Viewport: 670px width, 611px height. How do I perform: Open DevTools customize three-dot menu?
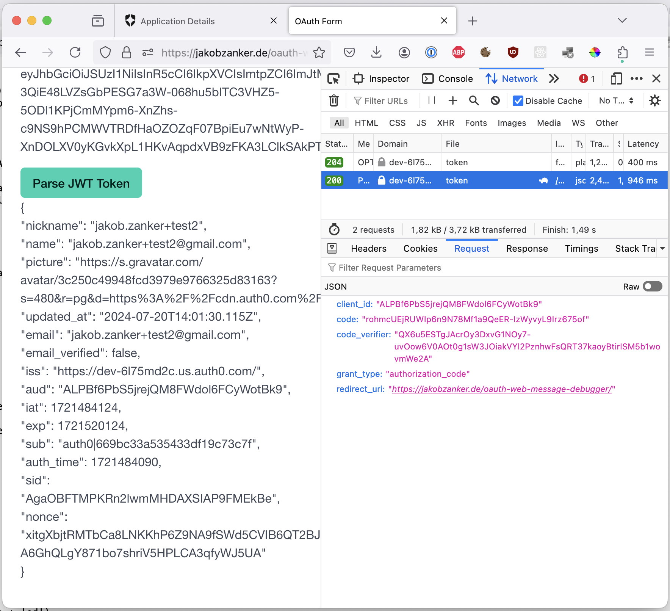pyautogui.click(x=637, y=79)
